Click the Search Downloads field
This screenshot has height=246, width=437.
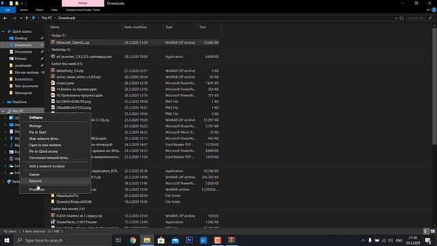click(419, 18)
